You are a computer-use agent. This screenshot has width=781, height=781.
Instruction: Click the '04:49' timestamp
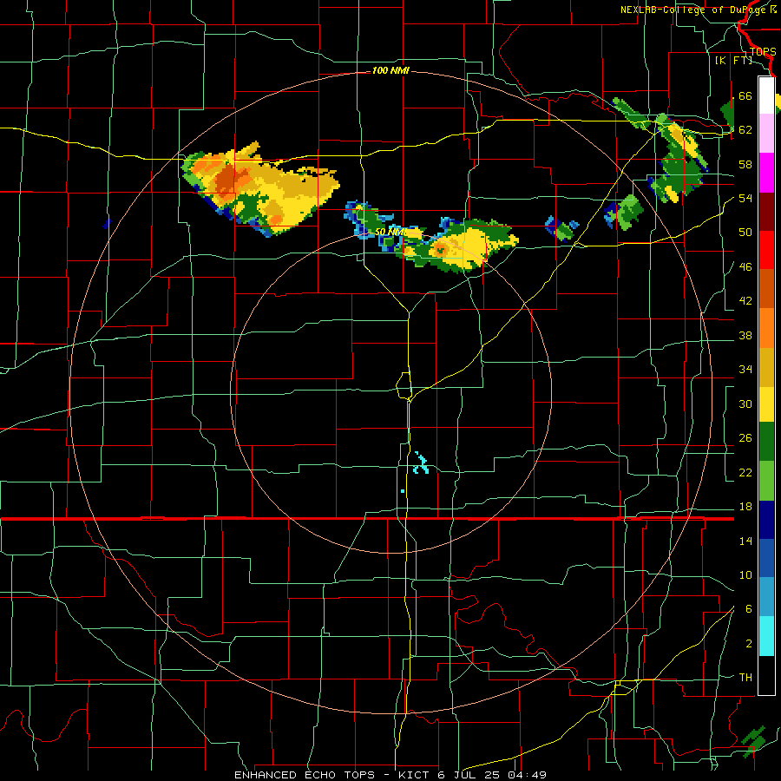click(x=528, y=775)
